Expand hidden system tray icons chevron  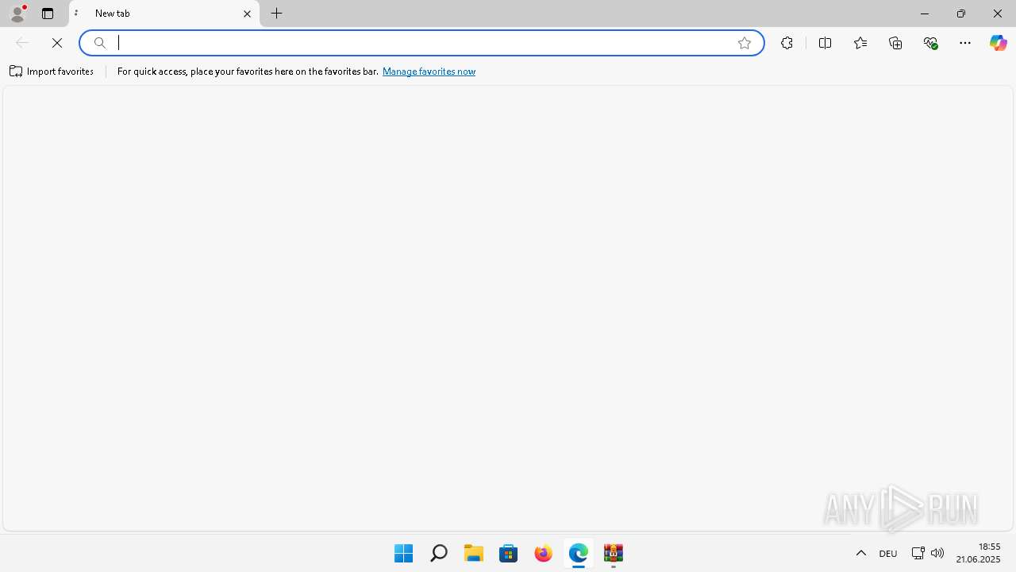coord(861,553)
